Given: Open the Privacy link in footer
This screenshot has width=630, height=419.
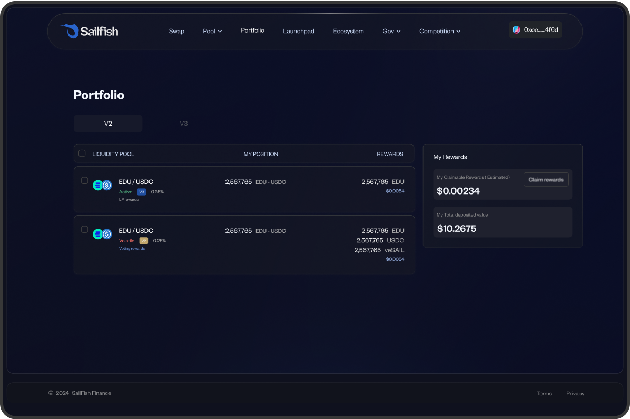Looking at the screenshot, I should (575, 394).
